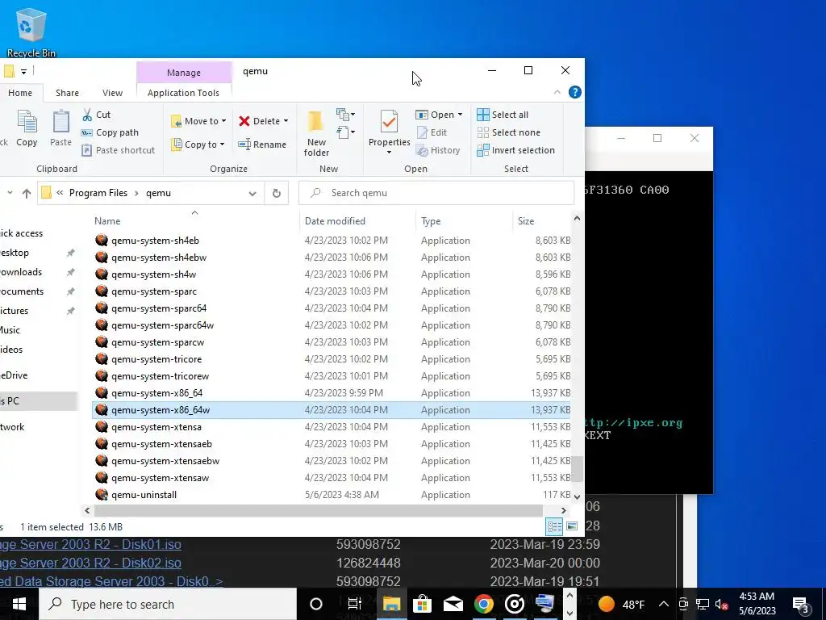
Task: Click the vertical scrollbar thumb in file list
Action: (578, 469)
